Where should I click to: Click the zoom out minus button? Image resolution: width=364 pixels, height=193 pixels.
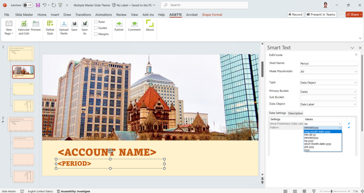tap(321, 191)
